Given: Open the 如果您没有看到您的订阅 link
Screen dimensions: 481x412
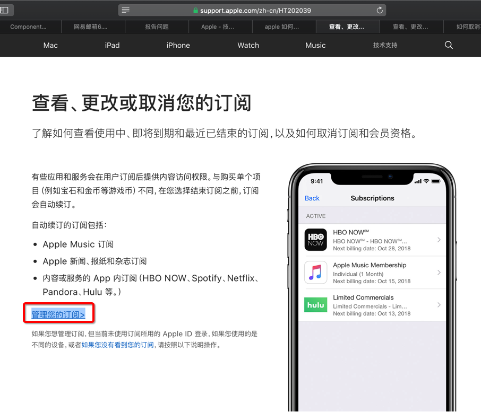Looking at the screenshot, I should pyautogui.click(x=117, y=345).
